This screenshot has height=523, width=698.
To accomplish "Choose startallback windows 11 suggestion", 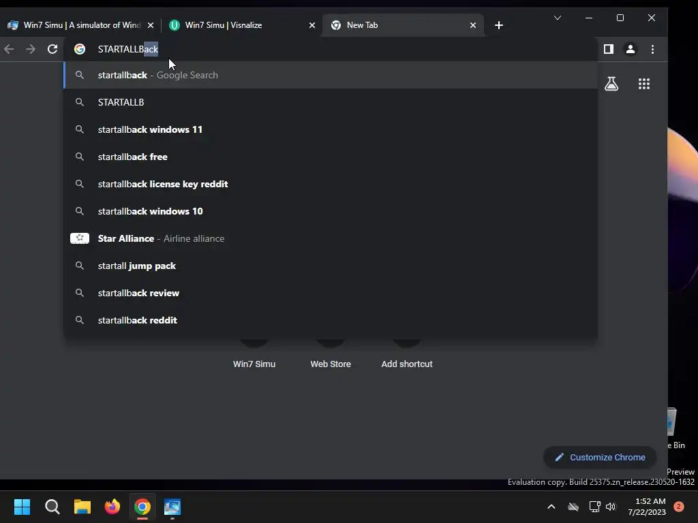I will (331, 129).
